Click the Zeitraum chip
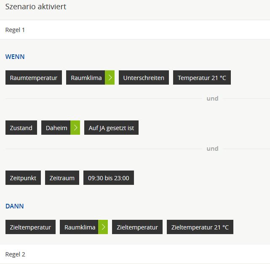The height and width of the screenshot is (264, 270). coord(62,178)
